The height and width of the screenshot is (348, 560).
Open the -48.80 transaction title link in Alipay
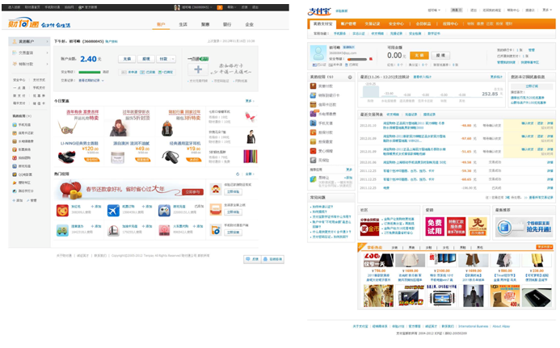[x=414, y=125]
